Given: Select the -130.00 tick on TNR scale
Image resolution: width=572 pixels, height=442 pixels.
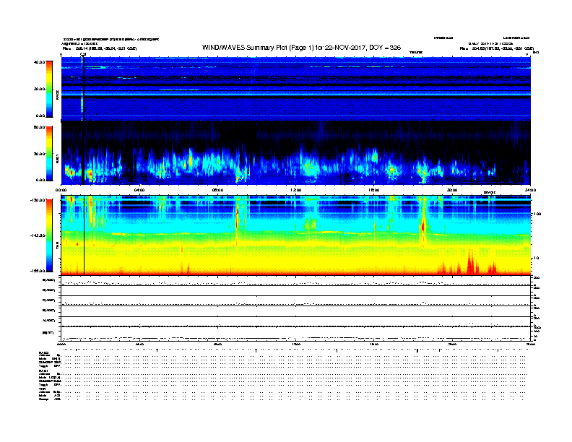Looking at the screenshot, I should [38, 200].
